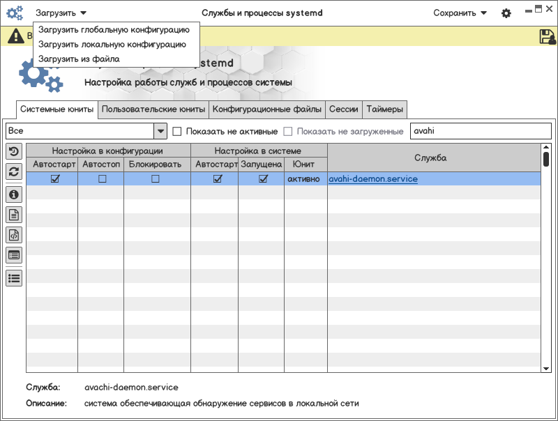Click the refresh arrows icon in sidebar
This screenshot has width=558, height=421.
tap(13, 171)
